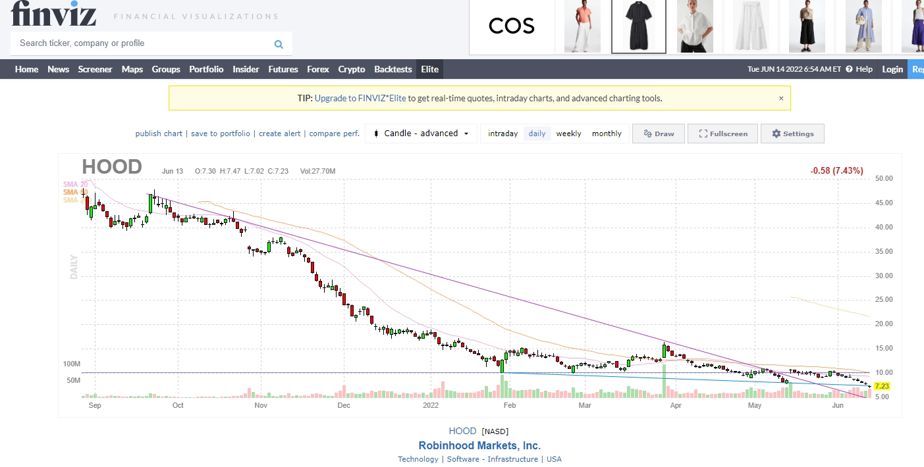Click the HOOD ticker link below the chart
Viewport: 924px width, 467px height.
[x=462, y=431]
